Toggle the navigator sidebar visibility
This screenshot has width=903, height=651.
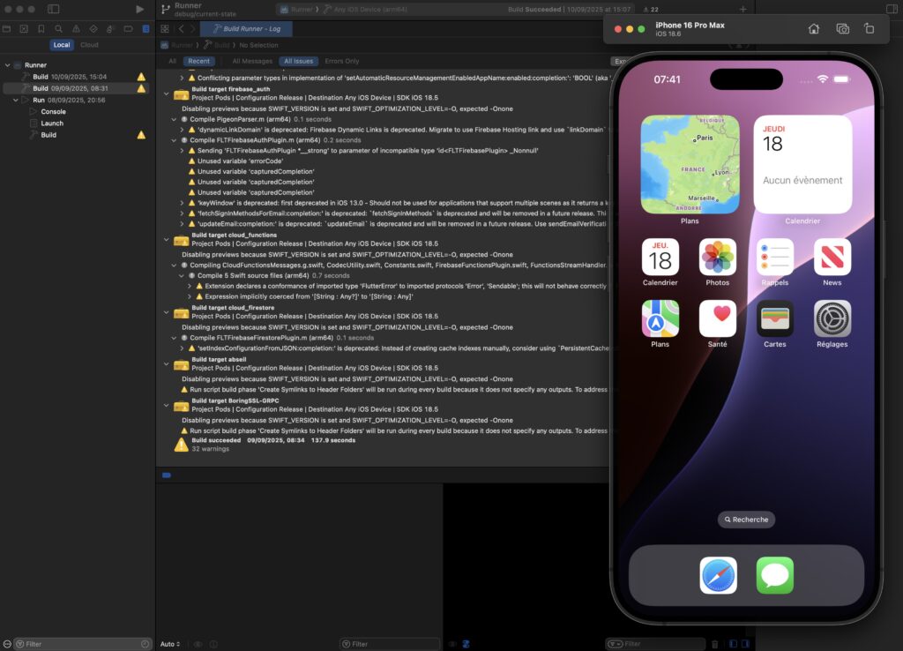click(54, 9)
